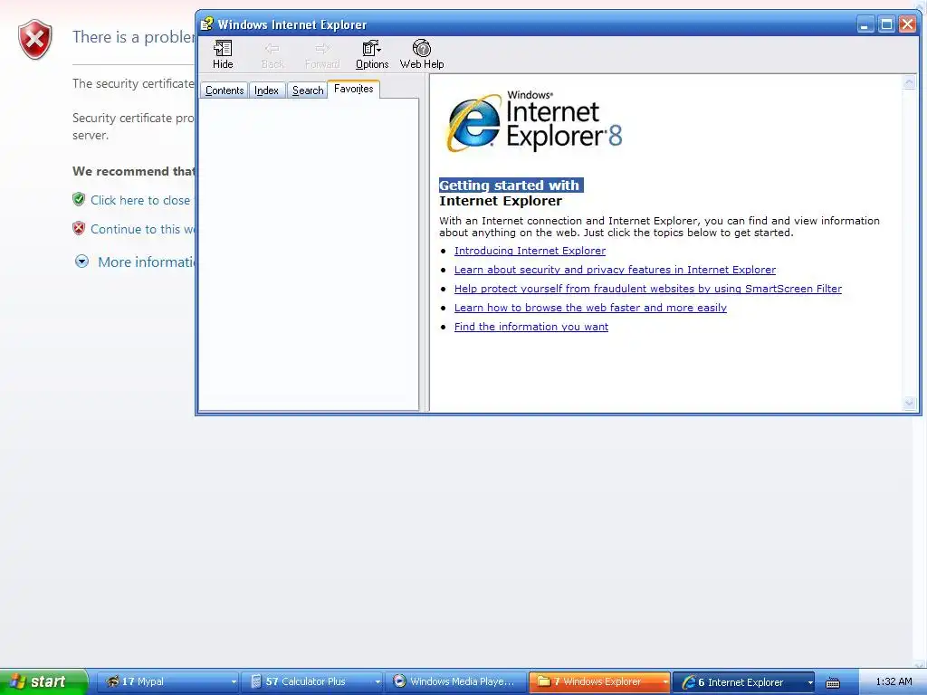927x695 pixels.
Task: Click the Forward arrow in help toolbar
Action: (x=322, y=54)
